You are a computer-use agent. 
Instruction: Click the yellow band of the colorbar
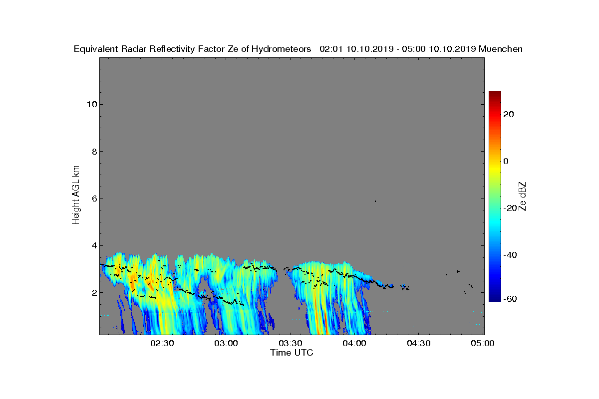(495, 169)
